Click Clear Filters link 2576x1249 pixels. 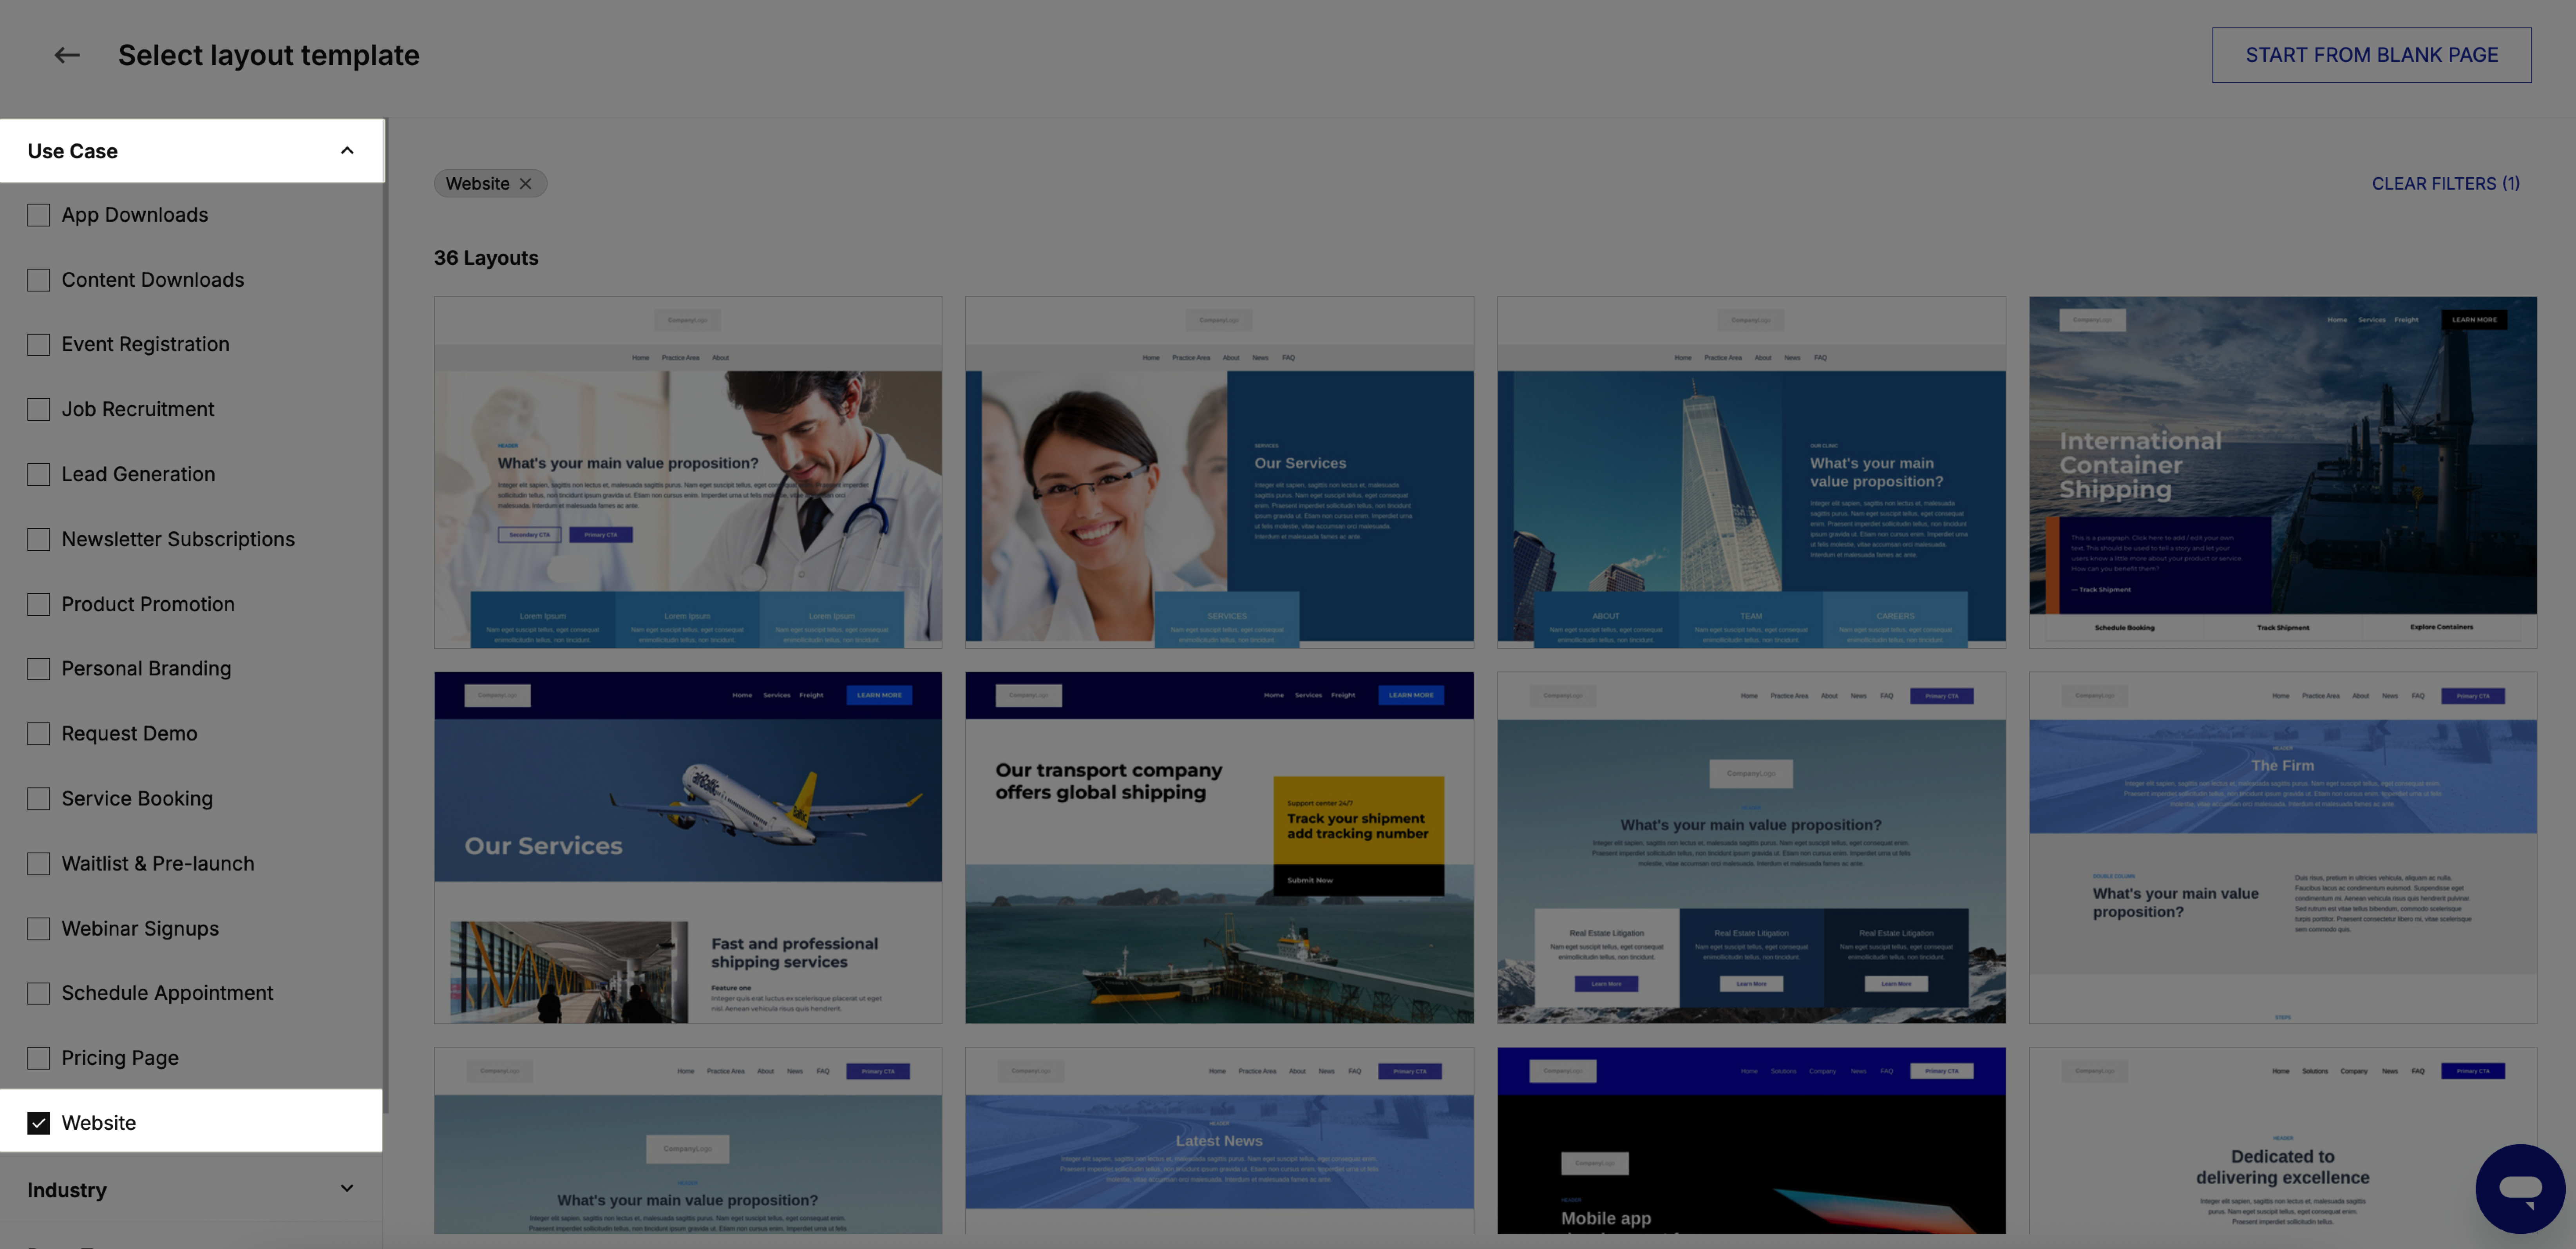2445,184
